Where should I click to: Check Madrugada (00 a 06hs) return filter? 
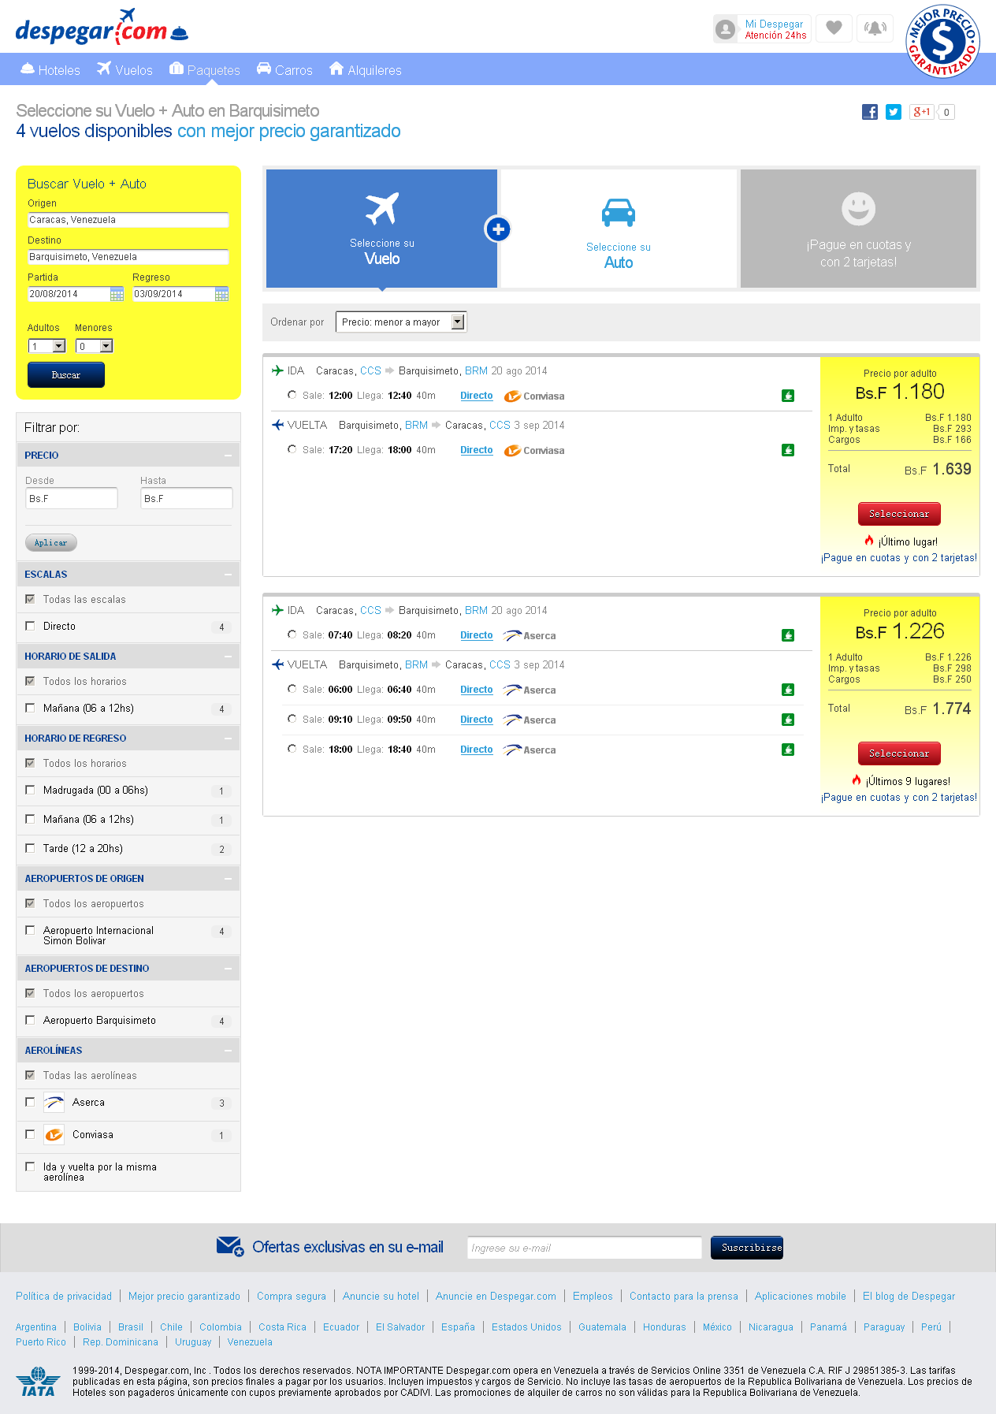pyautogui.click(x=30, y=790)
